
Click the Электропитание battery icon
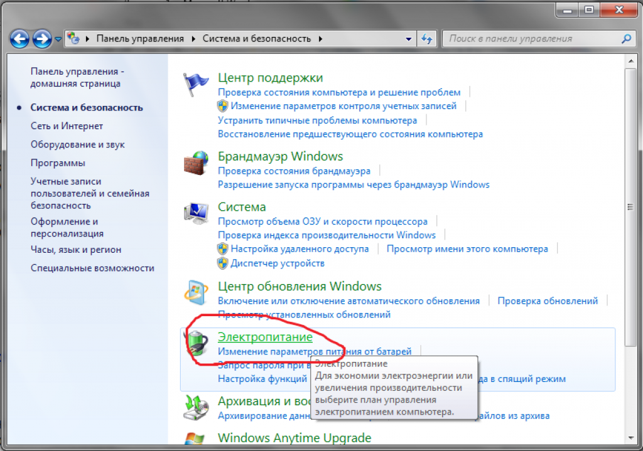(x=197, y=343)
